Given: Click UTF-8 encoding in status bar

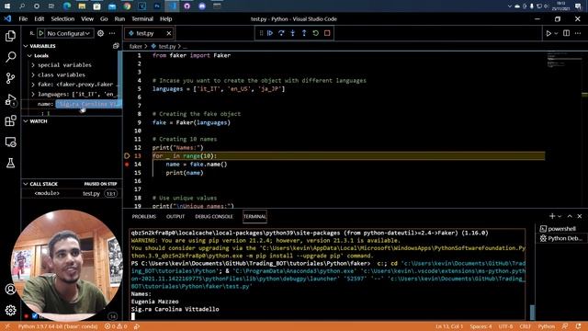Looking at the screenshot, I should tap(506, 326).
